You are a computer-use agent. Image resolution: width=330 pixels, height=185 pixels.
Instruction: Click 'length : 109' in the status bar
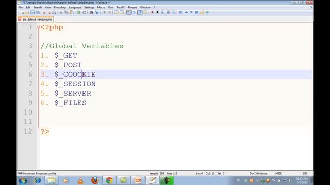click(x=157, y=174)
